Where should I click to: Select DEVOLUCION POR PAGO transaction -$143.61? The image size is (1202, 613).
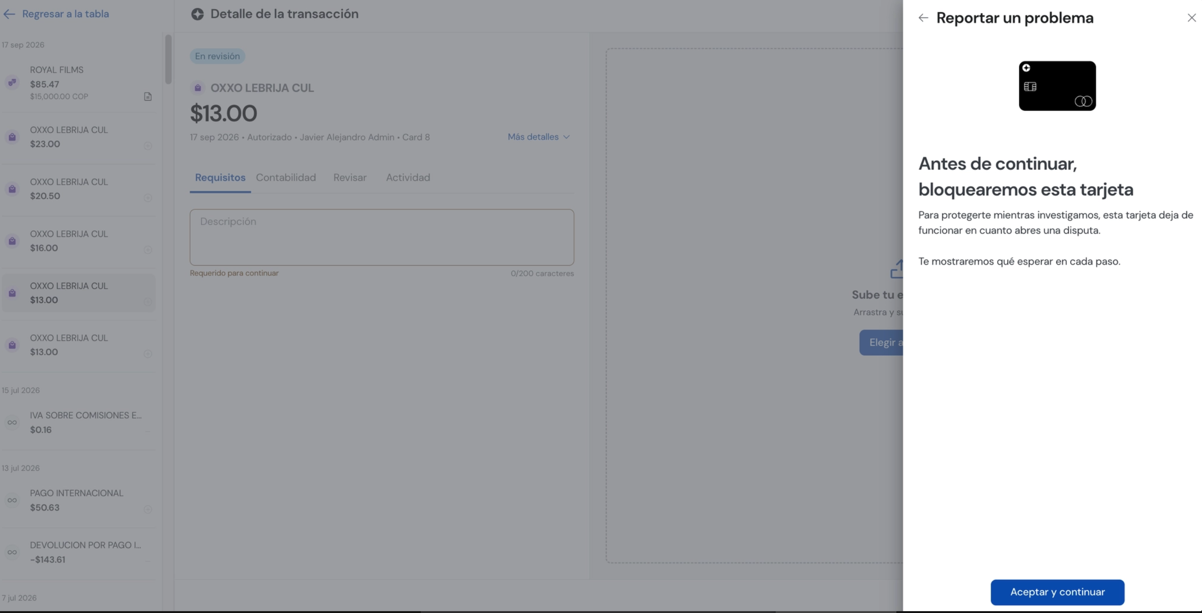(x=78, y=552)
